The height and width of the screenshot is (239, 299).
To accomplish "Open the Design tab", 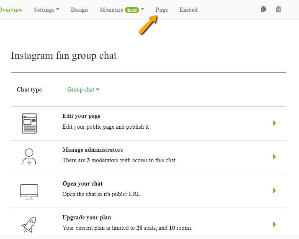I will (79, 10).
